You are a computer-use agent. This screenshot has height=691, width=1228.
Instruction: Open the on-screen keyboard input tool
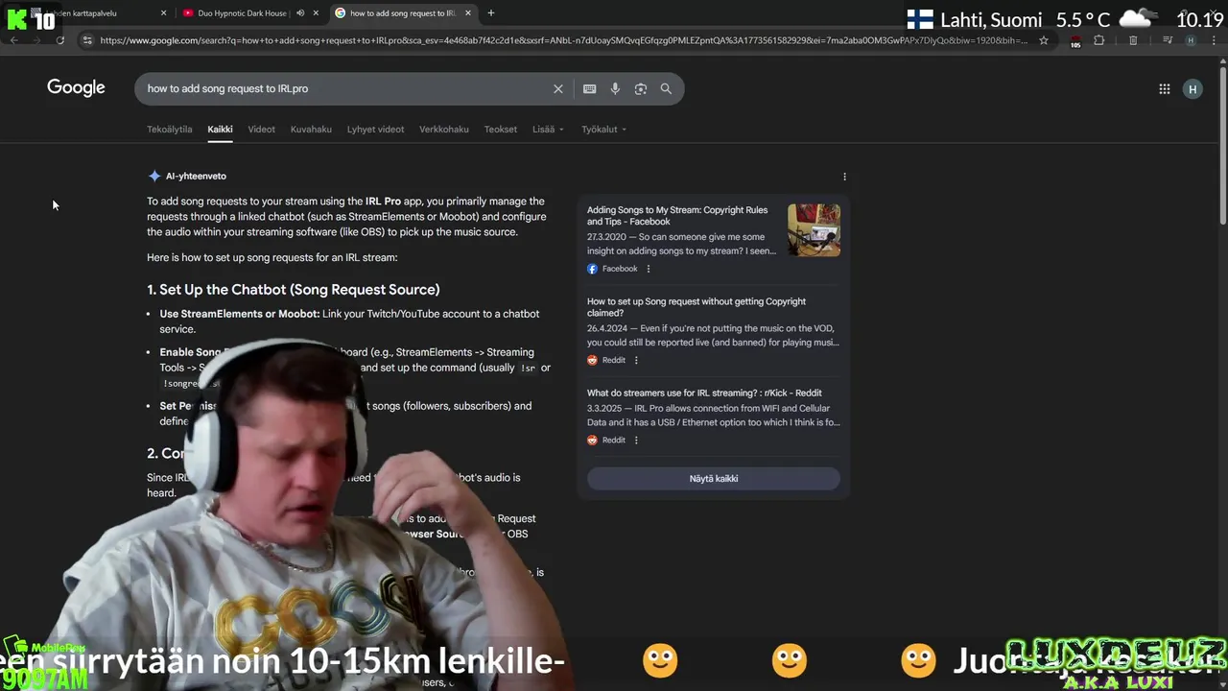click(x=589, y=88)
